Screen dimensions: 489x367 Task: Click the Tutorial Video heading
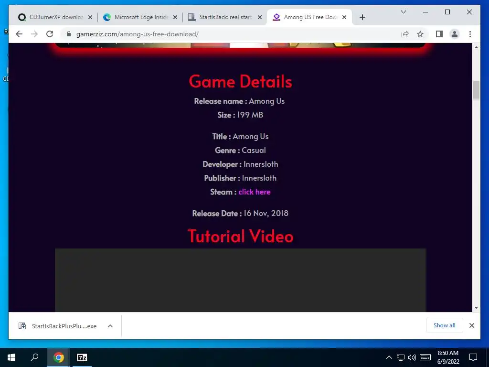241,236
